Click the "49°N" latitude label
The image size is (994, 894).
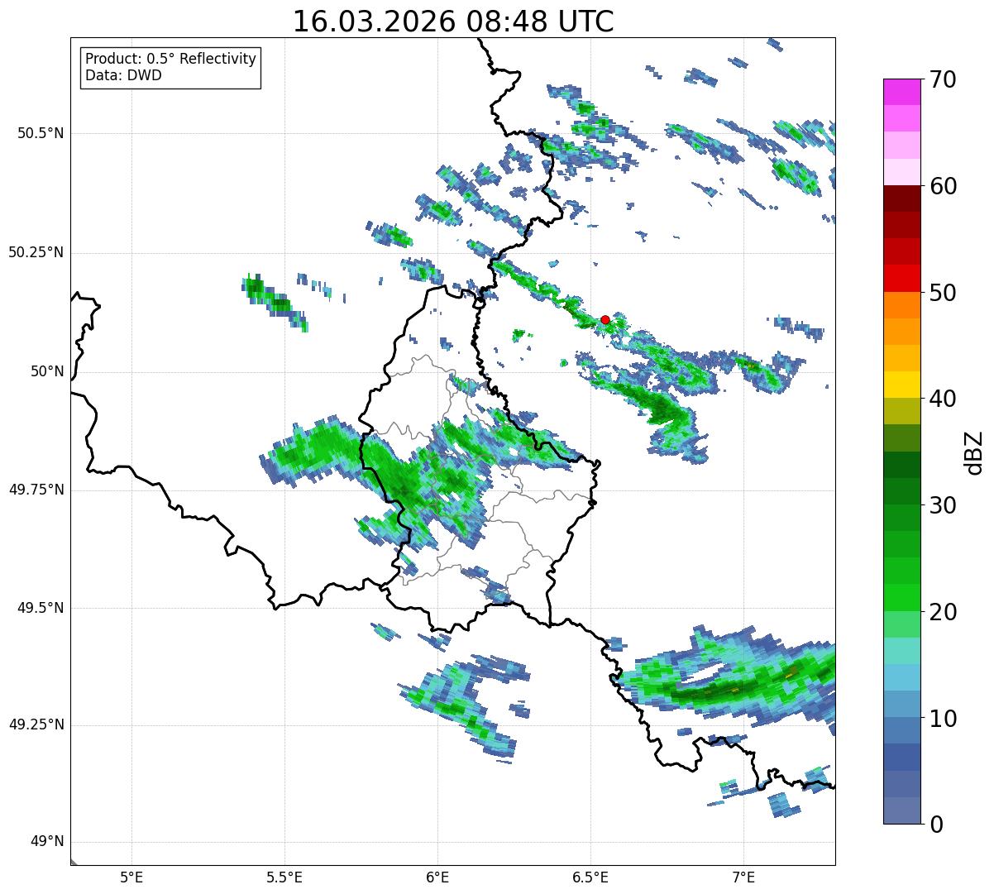point(47,842)
